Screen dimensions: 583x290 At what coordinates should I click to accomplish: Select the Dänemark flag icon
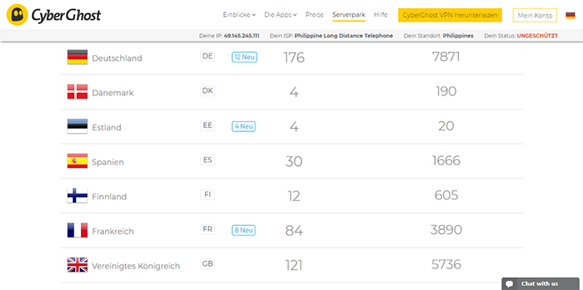(78, 92)
